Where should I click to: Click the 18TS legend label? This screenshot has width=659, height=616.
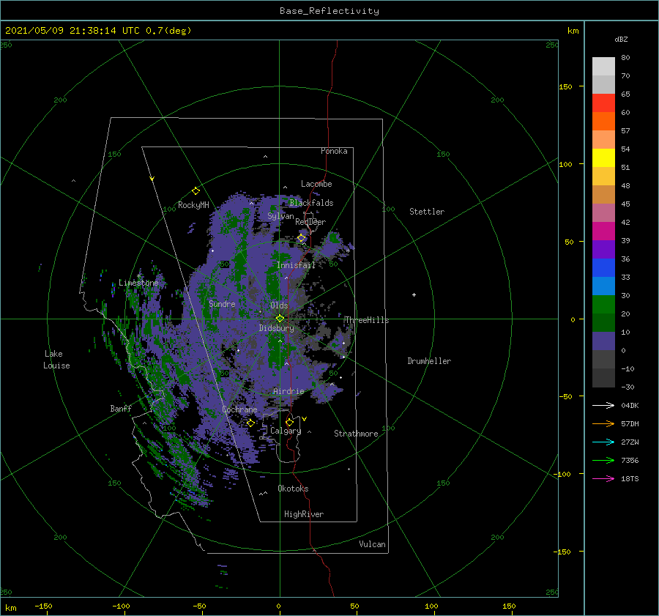click(x=630, y=478)
